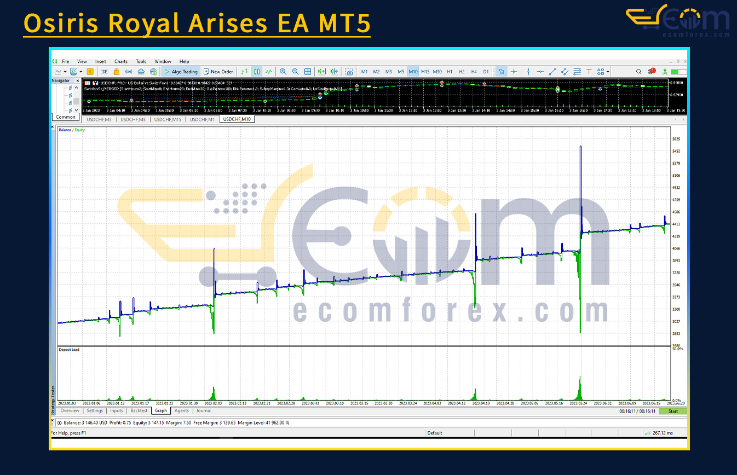
Task: Click the New Order button
Action: click(x=218, y=72)
